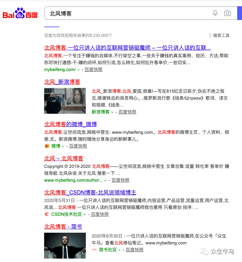The width and height of the screenshot is (242, 262).
Task: Click the Weibo logo icon
Action: [47, 146]
